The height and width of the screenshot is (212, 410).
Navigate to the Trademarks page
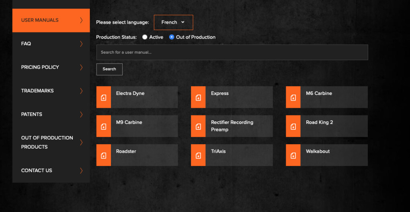click(37, 91)
